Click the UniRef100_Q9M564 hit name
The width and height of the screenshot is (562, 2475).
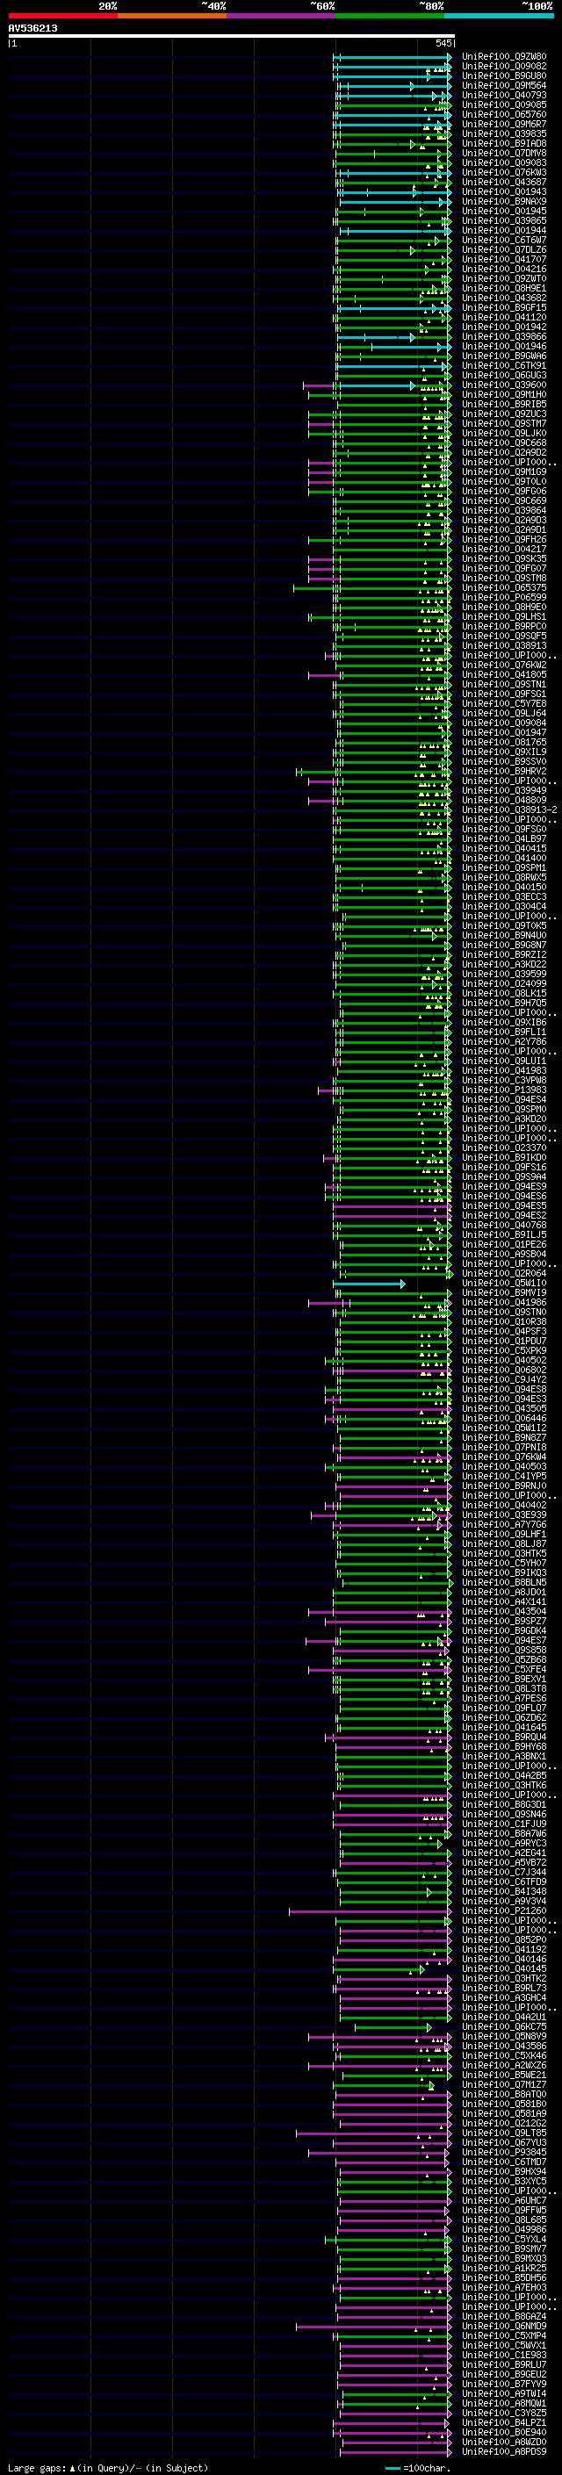click(503, 85)
